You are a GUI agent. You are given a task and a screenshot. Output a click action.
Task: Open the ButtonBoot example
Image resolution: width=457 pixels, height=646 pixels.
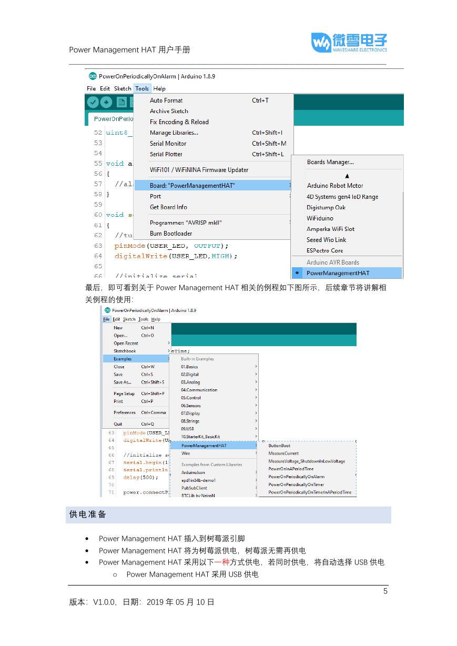[307, 446]
